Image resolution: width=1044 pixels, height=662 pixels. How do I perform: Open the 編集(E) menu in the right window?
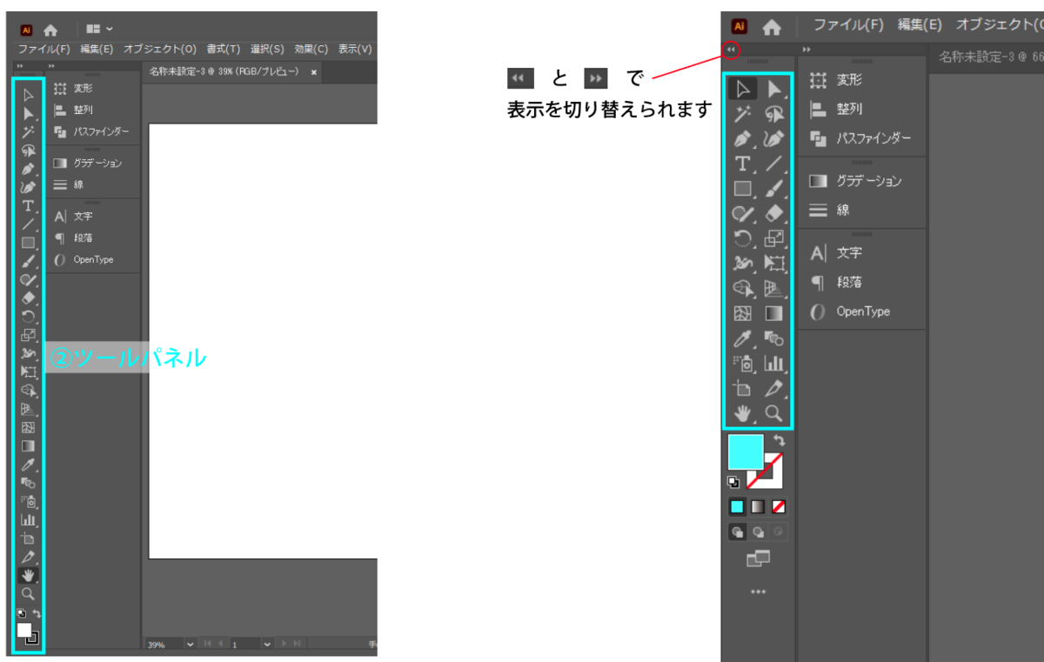920,25
